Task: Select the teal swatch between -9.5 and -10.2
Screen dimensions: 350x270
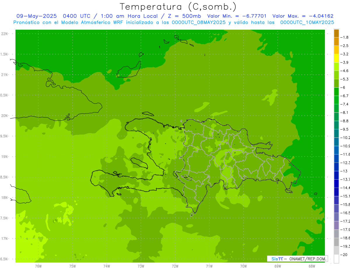Action: [x=336, y=133]
